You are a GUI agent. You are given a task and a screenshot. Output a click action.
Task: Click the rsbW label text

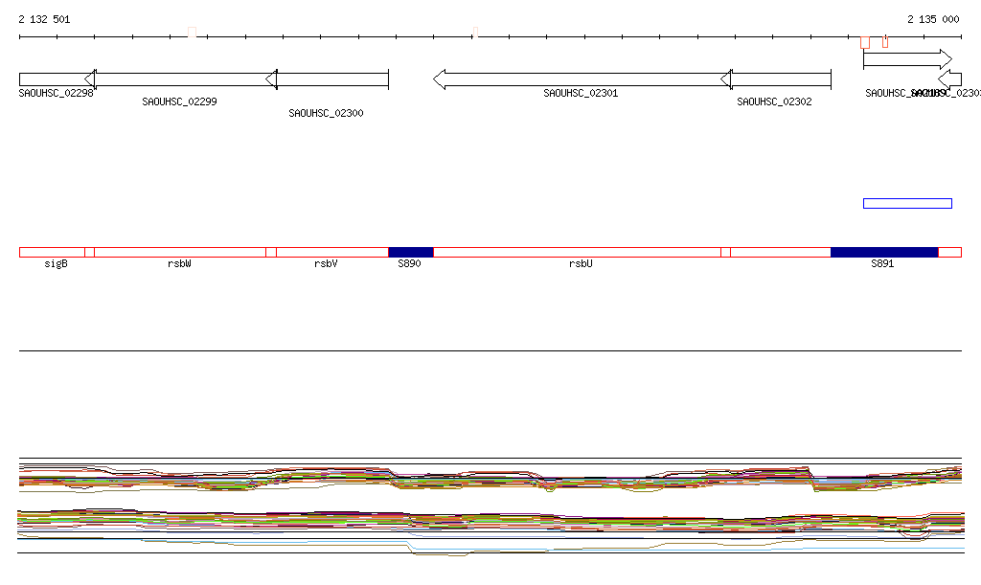point(179,263)
